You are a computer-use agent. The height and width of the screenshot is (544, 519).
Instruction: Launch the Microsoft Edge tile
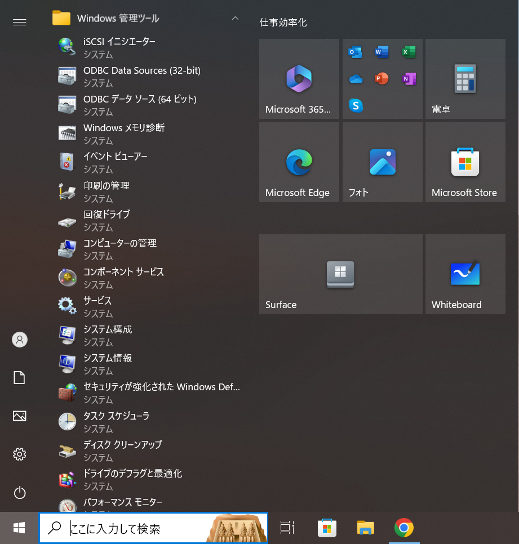click(299, 162)
